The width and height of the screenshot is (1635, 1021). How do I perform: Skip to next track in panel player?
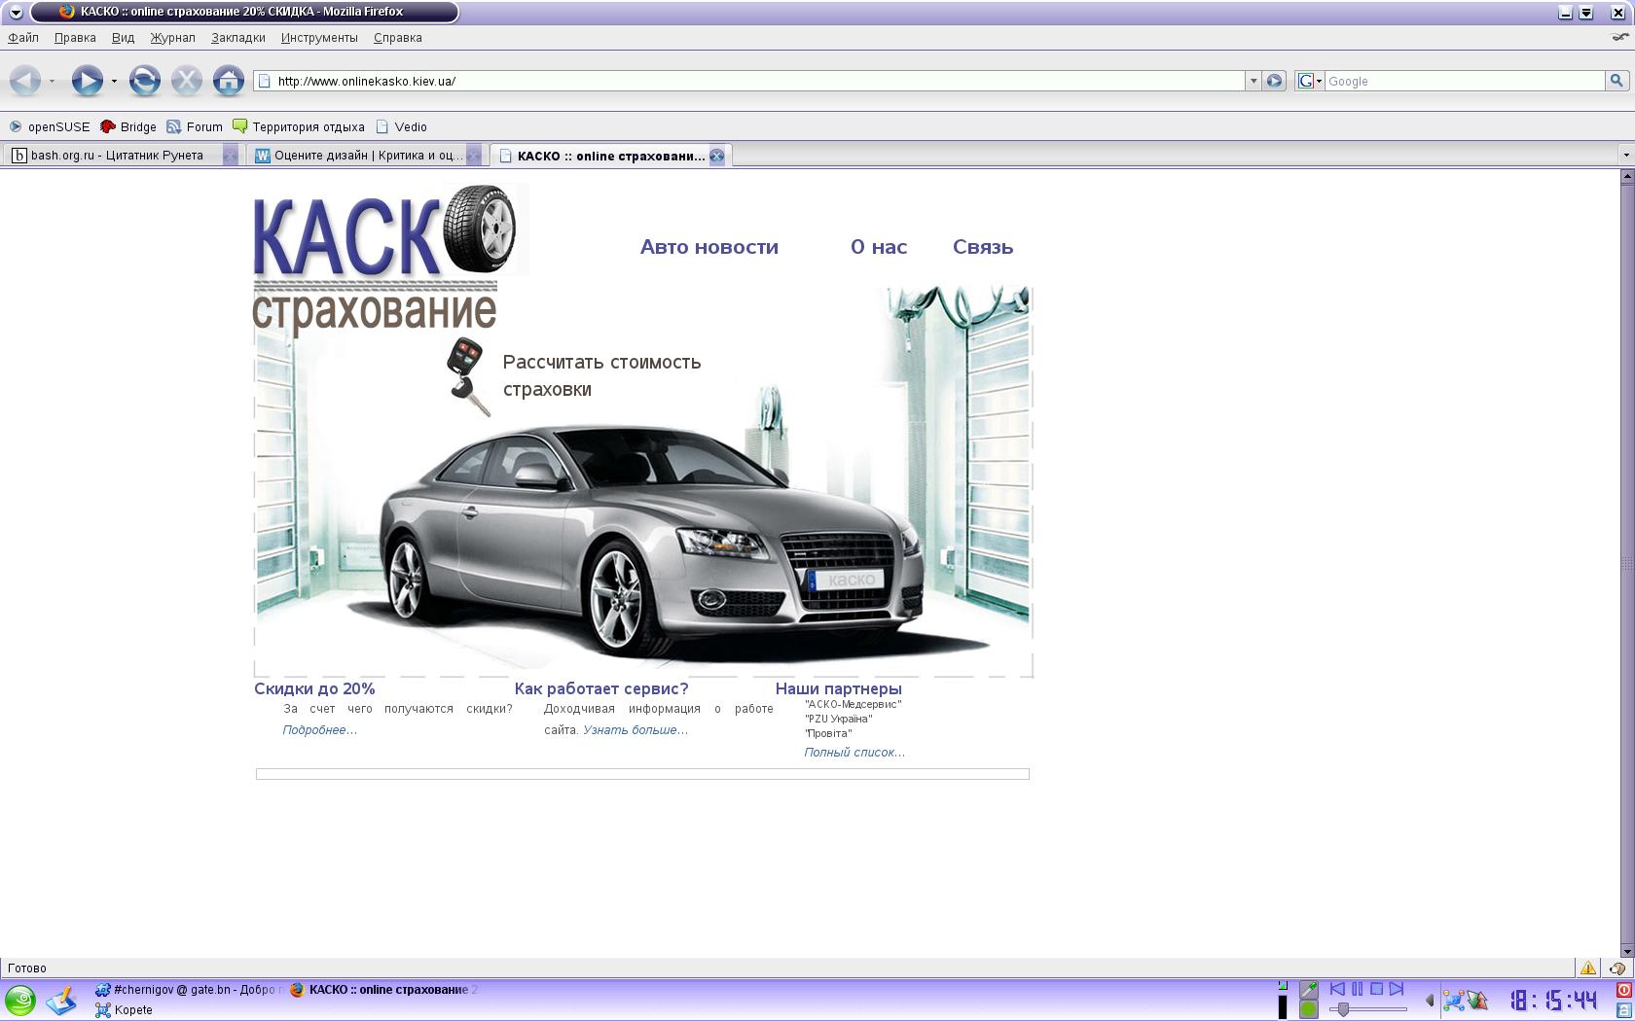pyautogui.click(x=1397, y=989)
